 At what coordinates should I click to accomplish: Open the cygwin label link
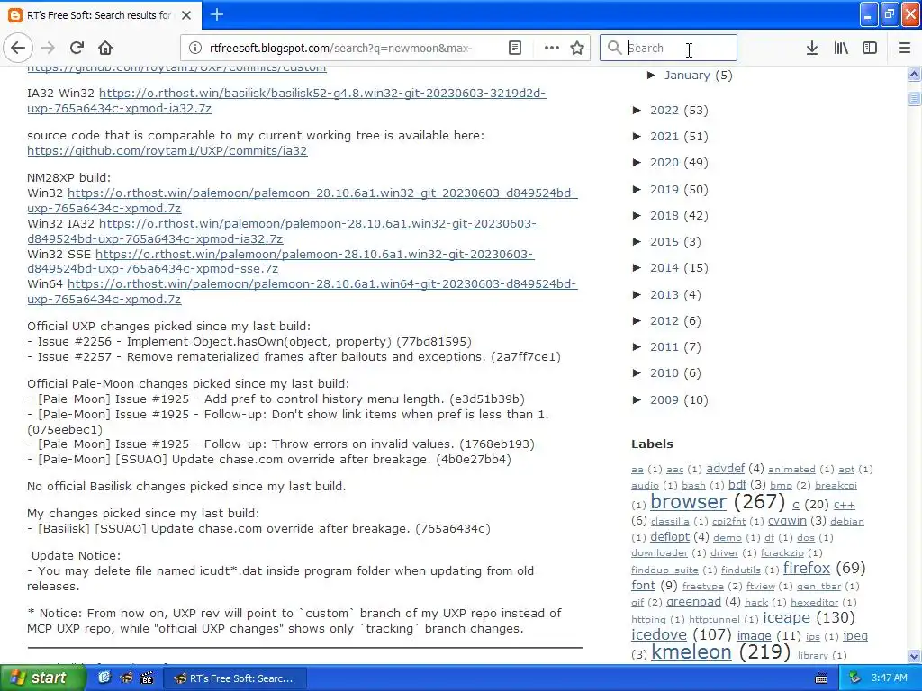(x=787, y=521)
